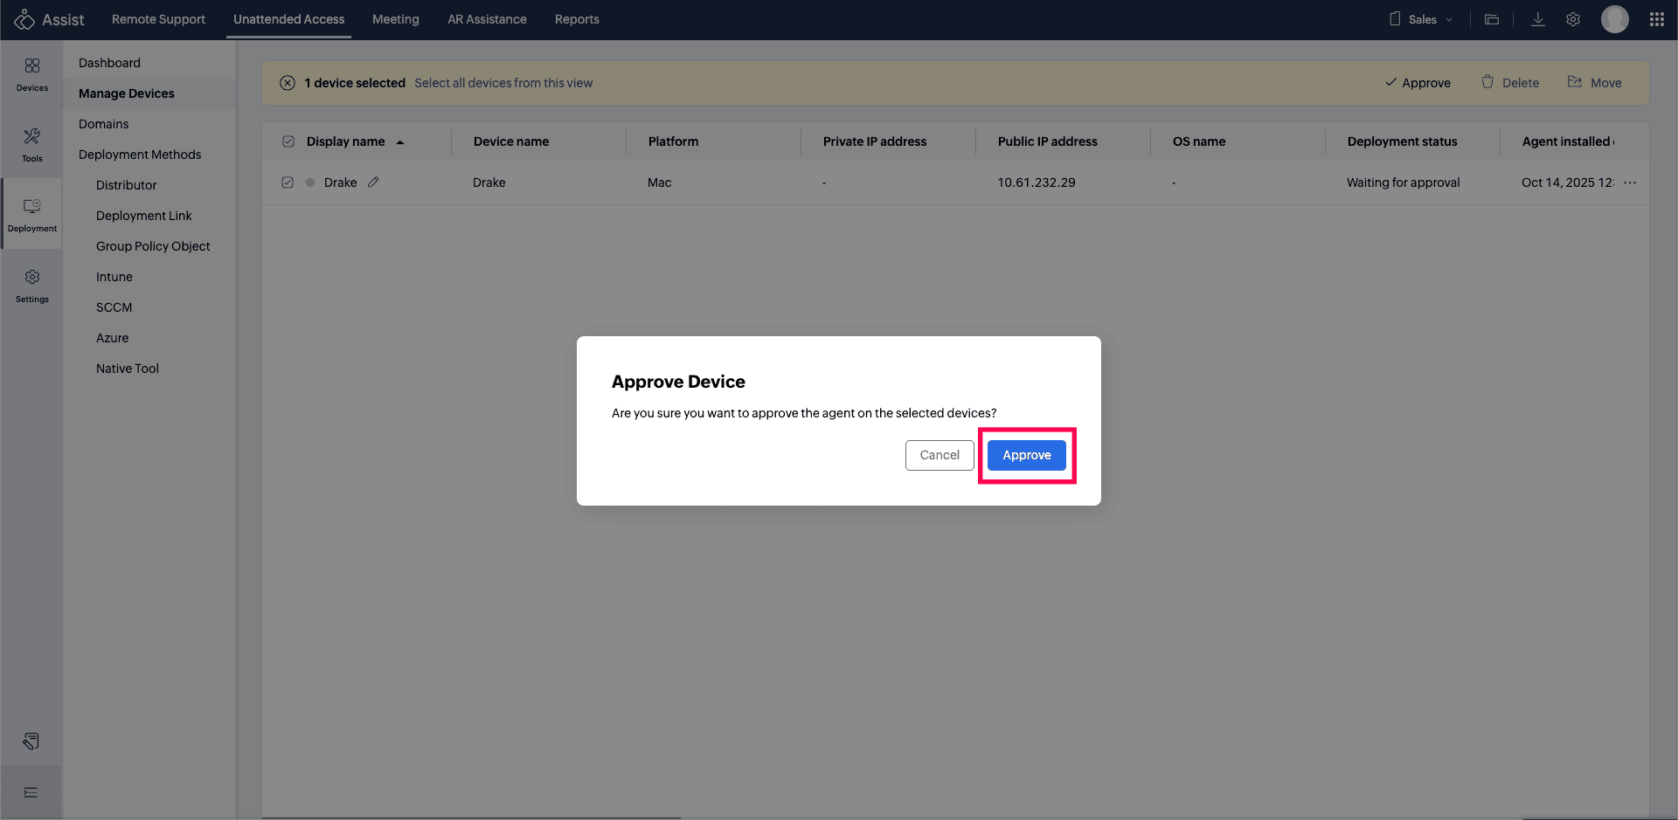Image resolution: width=1678 pixels, height=820 pixels.
Task: Clear device selection with X icon
Action: (x=288, y=83)
